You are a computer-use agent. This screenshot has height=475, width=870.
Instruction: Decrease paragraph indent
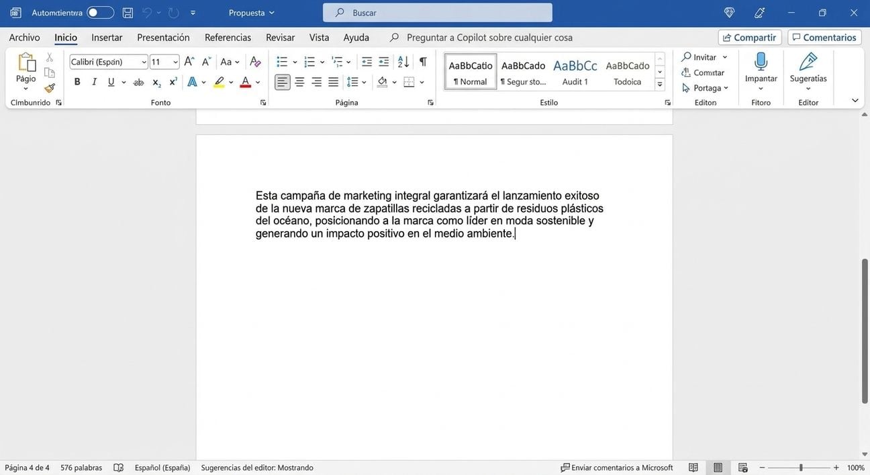click(367, 62)
